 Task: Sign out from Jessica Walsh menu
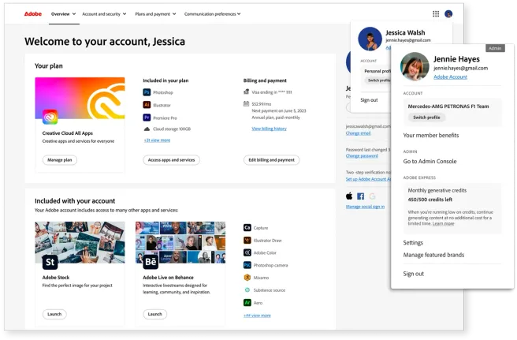pyautogui.click(x=369, y=100)
